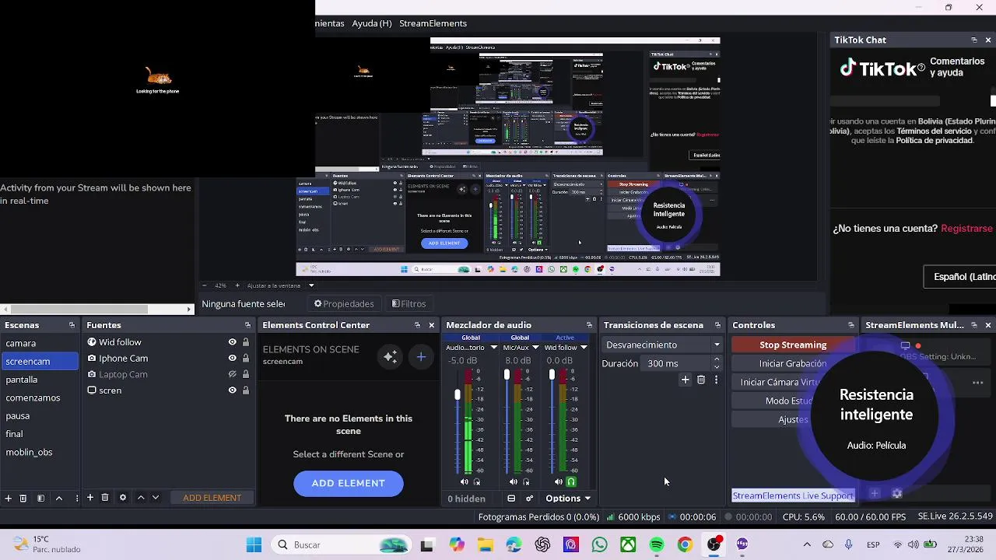Click Registrarse link in TikTok Chat
The image size is (996, 560).
pyautogui.click(x=966, y=229)
